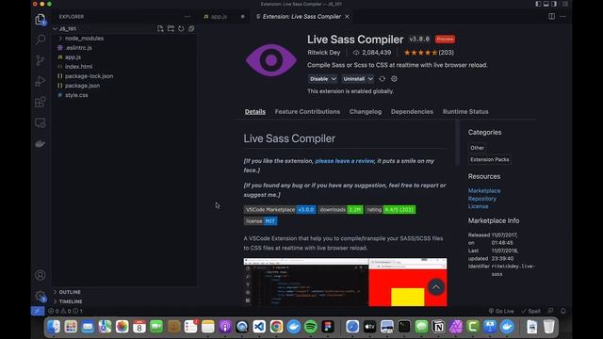Click the New Folder icon in Explorer
The image size is (603, 339).
[171, 29]
